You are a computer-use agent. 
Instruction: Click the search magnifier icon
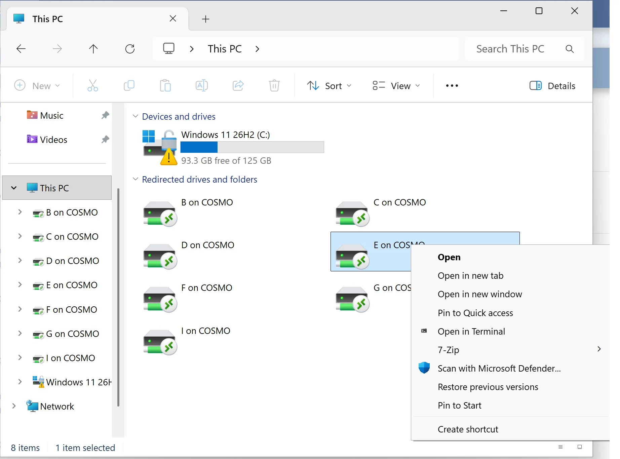tap(570, 49)
